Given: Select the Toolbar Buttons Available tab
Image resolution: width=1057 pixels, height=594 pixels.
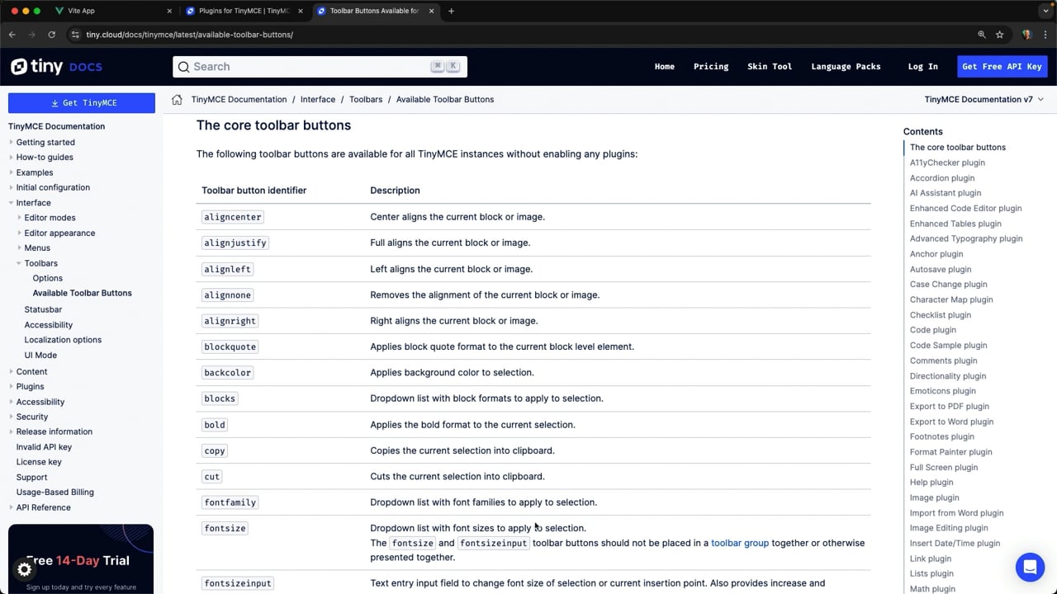Looking at the screenshot, I should point(374,11).
